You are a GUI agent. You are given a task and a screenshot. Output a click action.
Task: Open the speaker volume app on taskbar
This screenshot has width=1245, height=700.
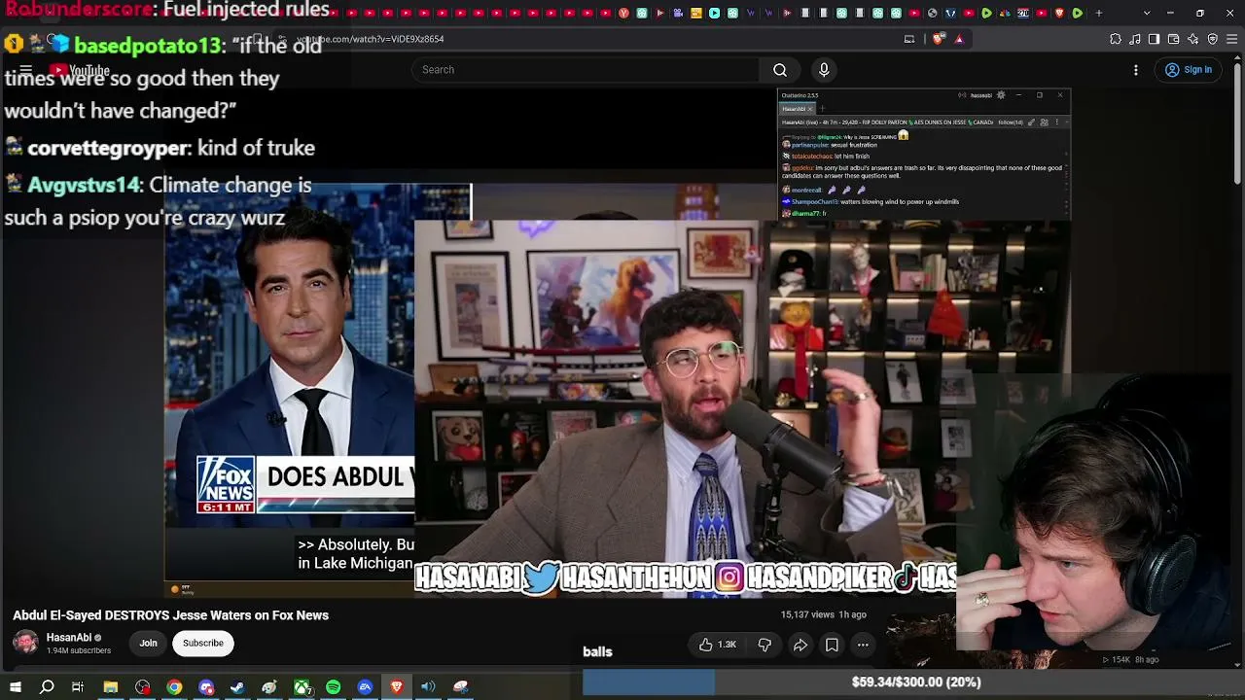pos(428,687)
